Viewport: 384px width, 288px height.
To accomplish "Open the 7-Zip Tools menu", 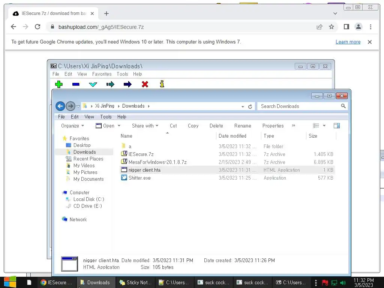I will (123, 74).
